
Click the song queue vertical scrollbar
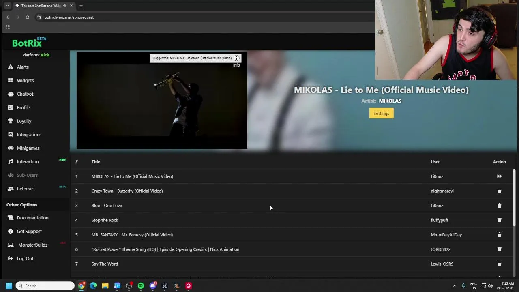[x=514, y=198]
